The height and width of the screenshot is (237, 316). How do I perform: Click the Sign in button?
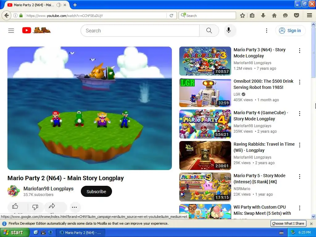pyautogui.click(x=290, y=31)
